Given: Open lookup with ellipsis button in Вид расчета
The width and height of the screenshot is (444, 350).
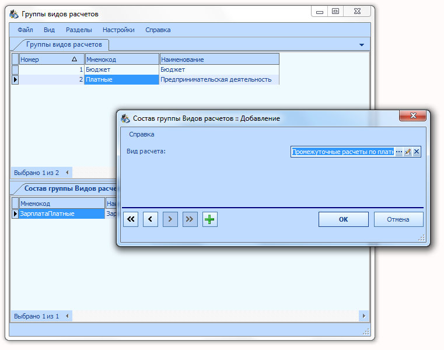Looking at the screenshot, I should (x=398, y=152).
